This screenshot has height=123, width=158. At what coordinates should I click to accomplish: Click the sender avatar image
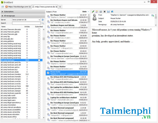95,17
